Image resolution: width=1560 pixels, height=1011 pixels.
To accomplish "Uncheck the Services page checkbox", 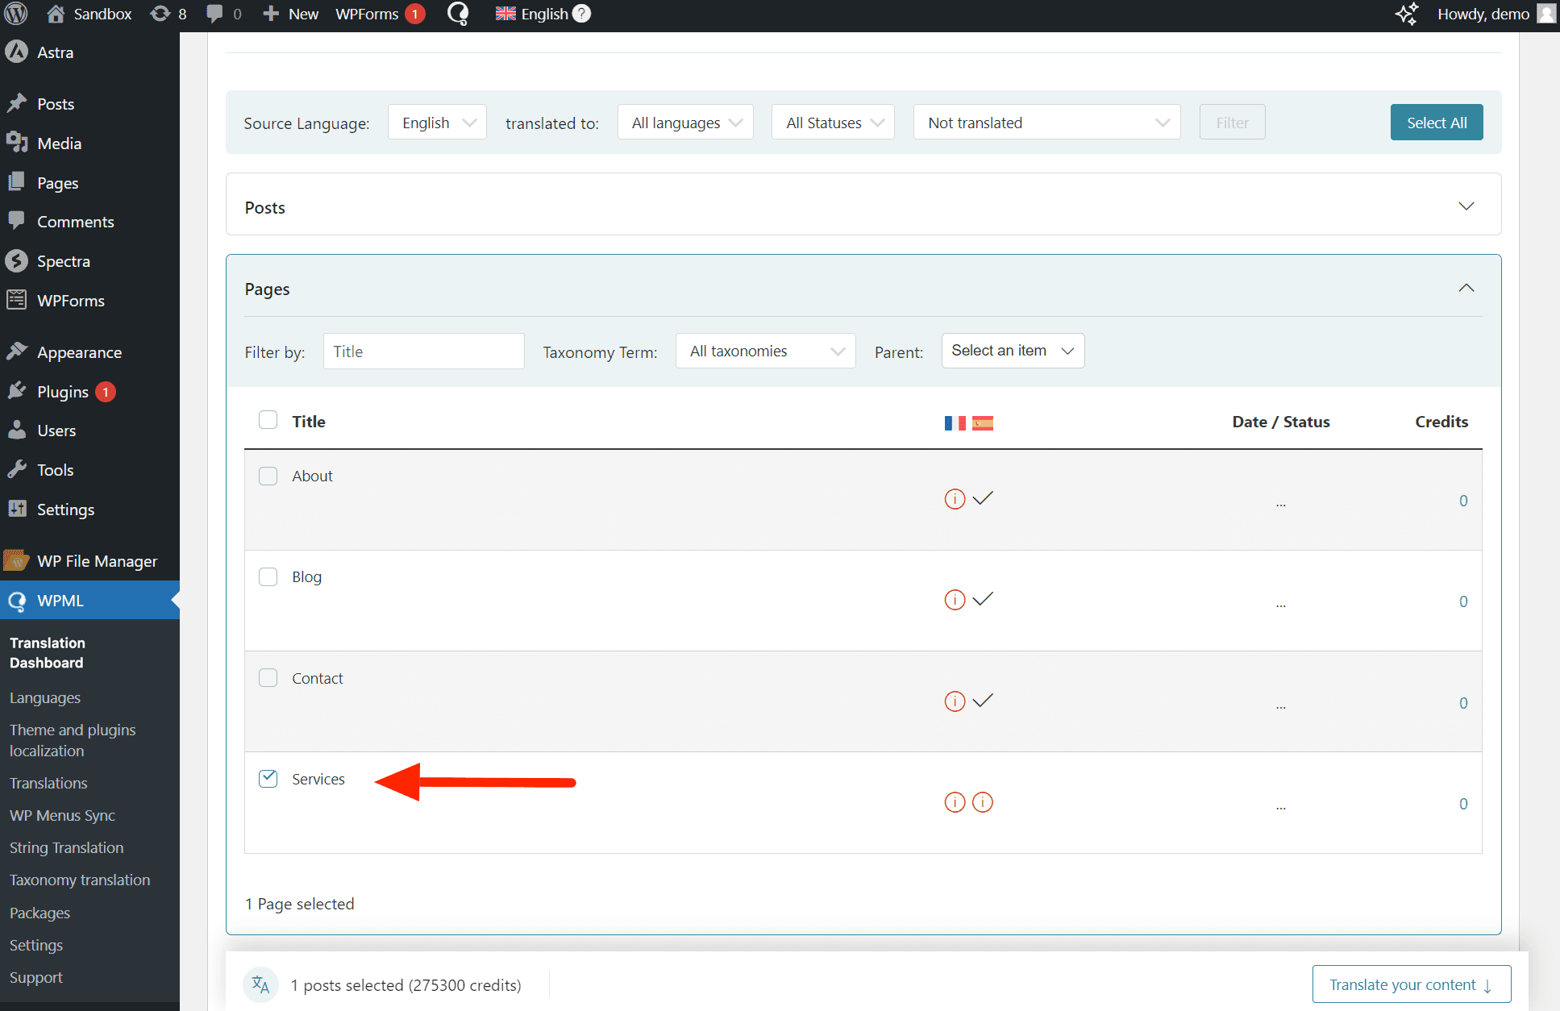I will [x=268, y=778].
